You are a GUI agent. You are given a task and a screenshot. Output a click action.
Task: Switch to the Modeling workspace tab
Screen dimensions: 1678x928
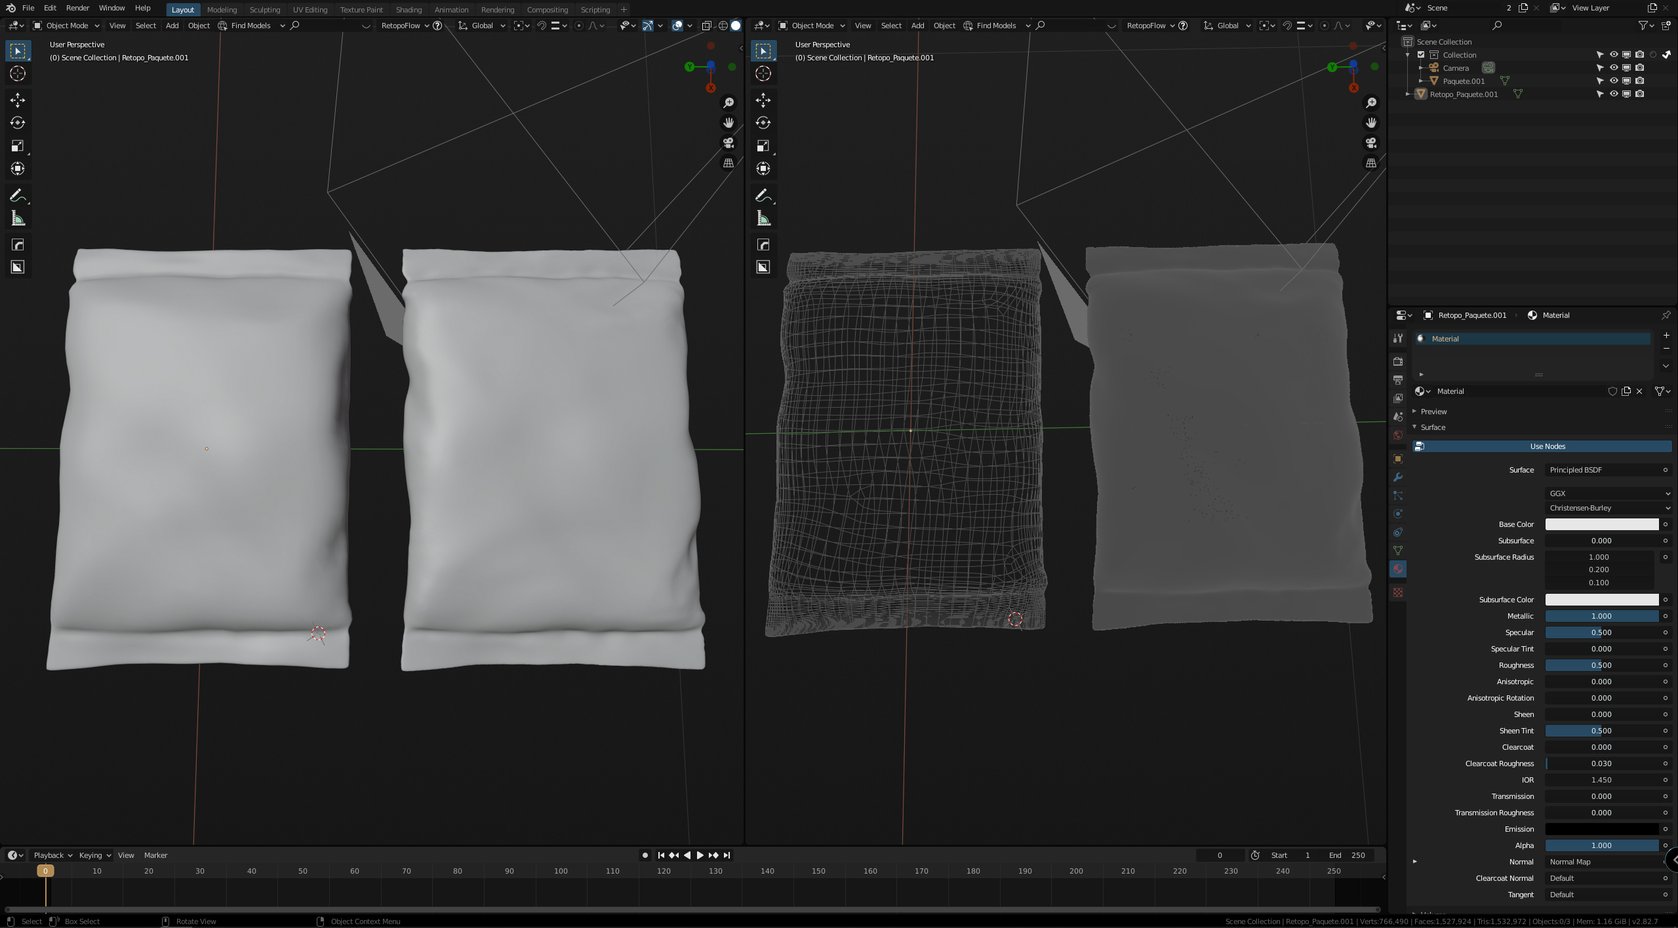coord(222,9)
